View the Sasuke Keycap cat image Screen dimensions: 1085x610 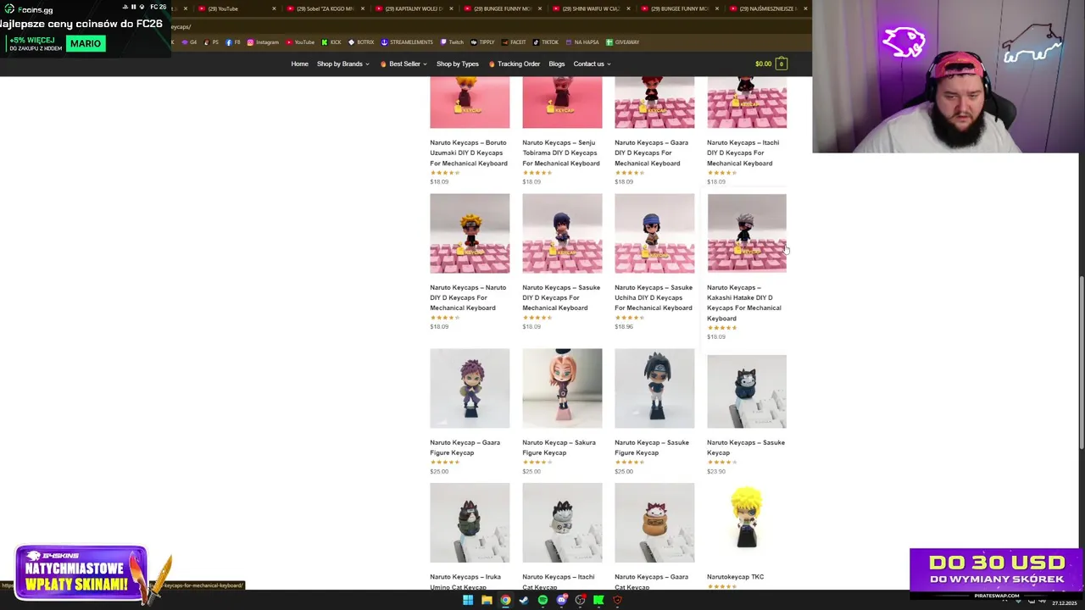click(747, 391)
